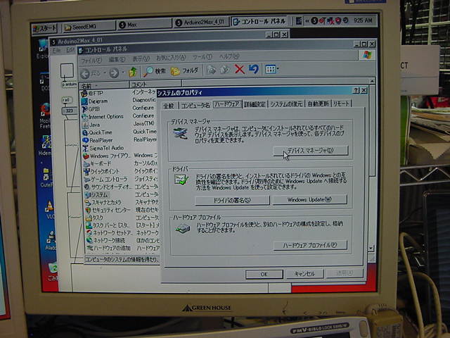450x338 pixels.
Task: Open the Start button (スタート)
Action: 45,28
